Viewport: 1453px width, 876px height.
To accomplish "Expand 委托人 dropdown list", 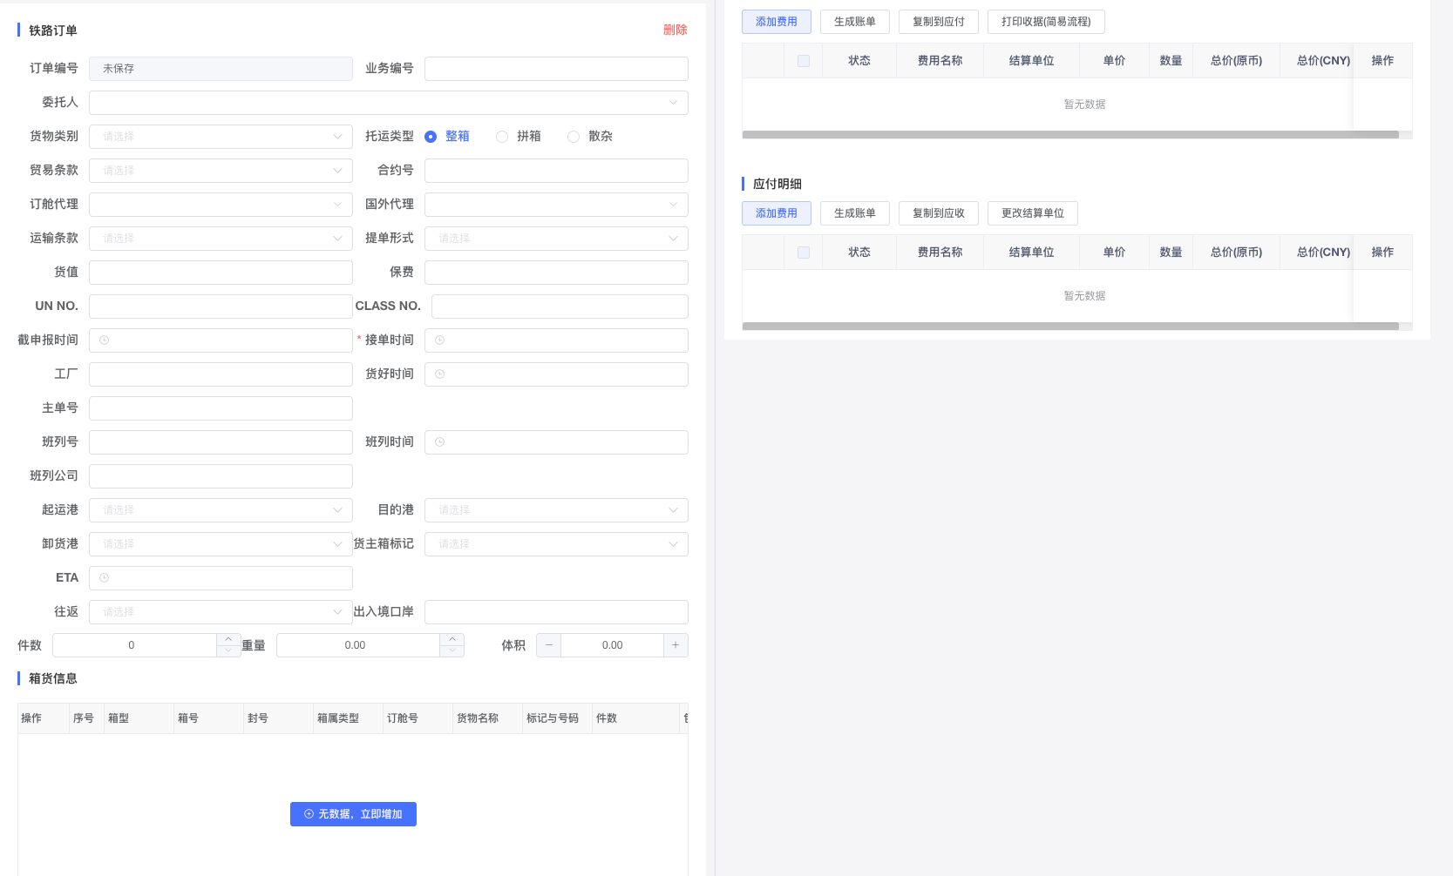I will [x=388, y=103].
